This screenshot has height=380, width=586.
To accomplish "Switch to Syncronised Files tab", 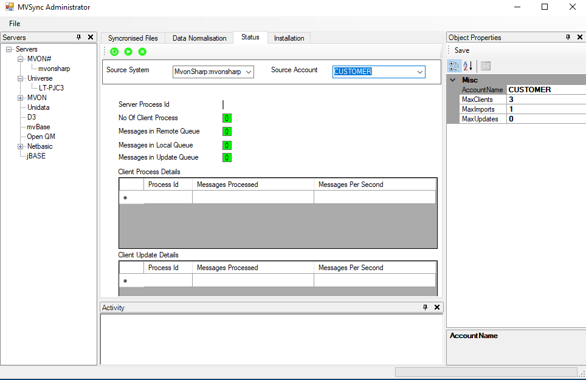I will tap(133, 38).
